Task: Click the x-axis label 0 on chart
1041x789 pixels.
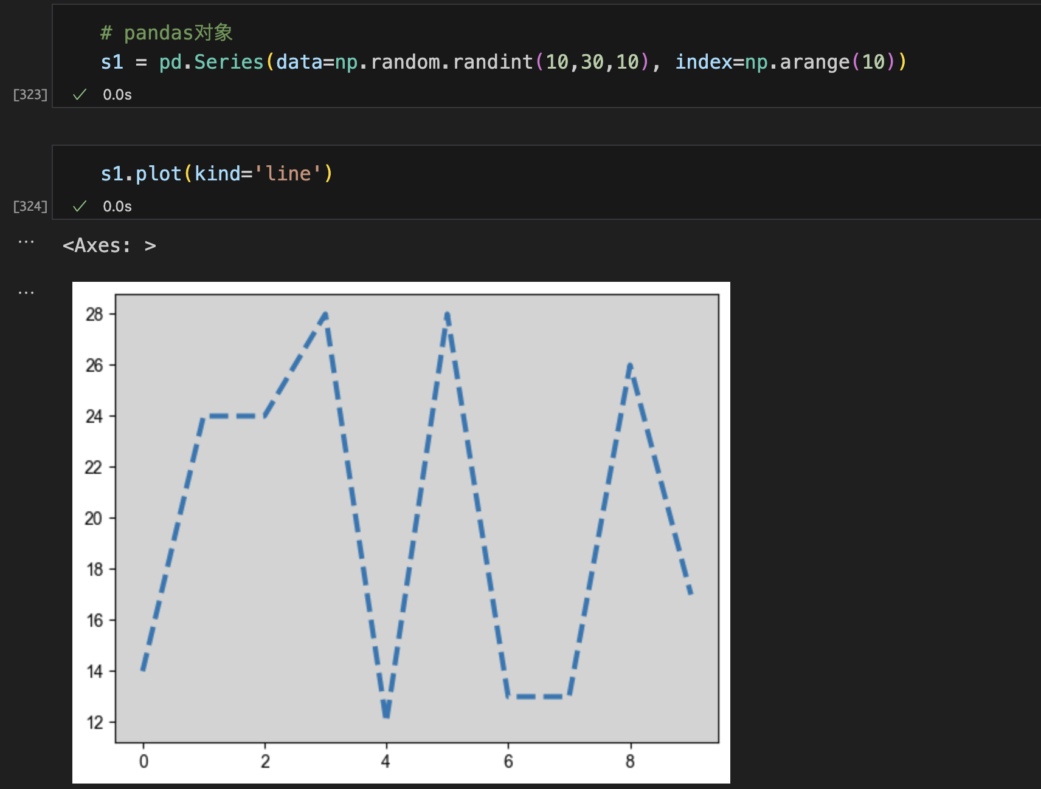Action: click(144, 762)
